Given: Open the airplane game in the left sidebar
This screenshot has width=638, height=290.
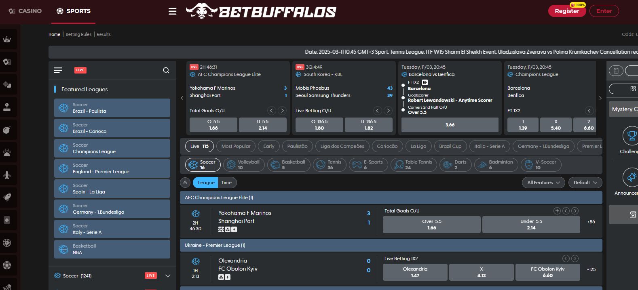Looking at the screenshot, I should click(7, 175).
